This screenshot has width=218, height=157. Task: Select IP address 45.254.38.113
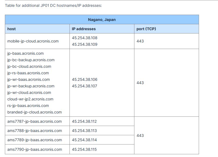pos(84,131)
